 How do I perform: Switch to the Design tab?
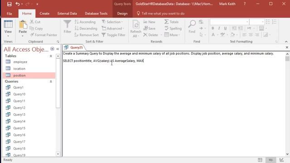[x=122, y=14]
